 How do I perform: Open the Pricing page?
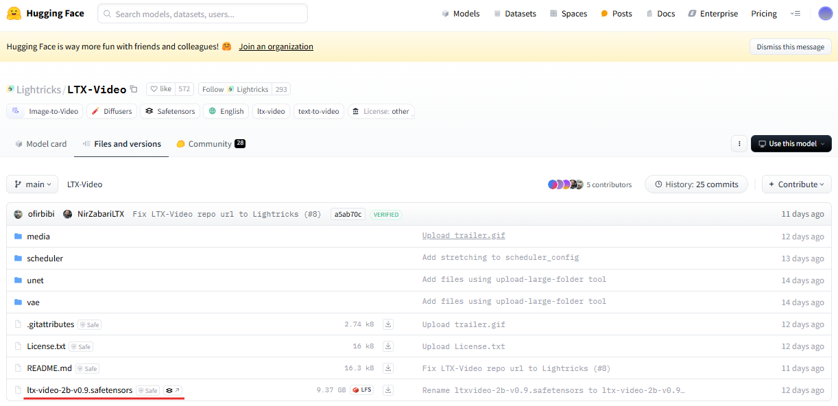pos(764,14)
